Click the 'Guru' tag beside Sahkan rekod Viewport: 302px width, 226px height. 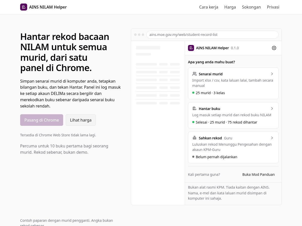pyautogui.click(x=228, y=138)
